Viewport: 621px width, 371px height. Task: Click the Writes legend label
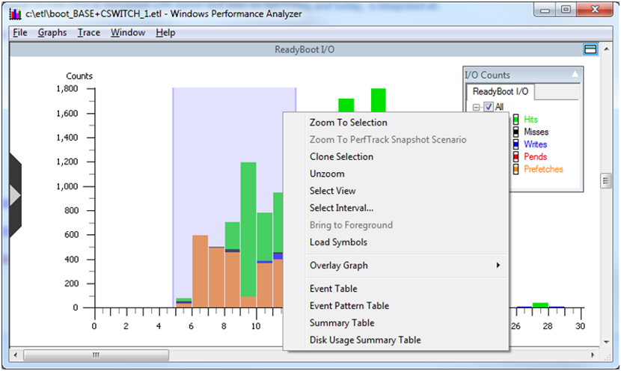click(x=536, y=144)
